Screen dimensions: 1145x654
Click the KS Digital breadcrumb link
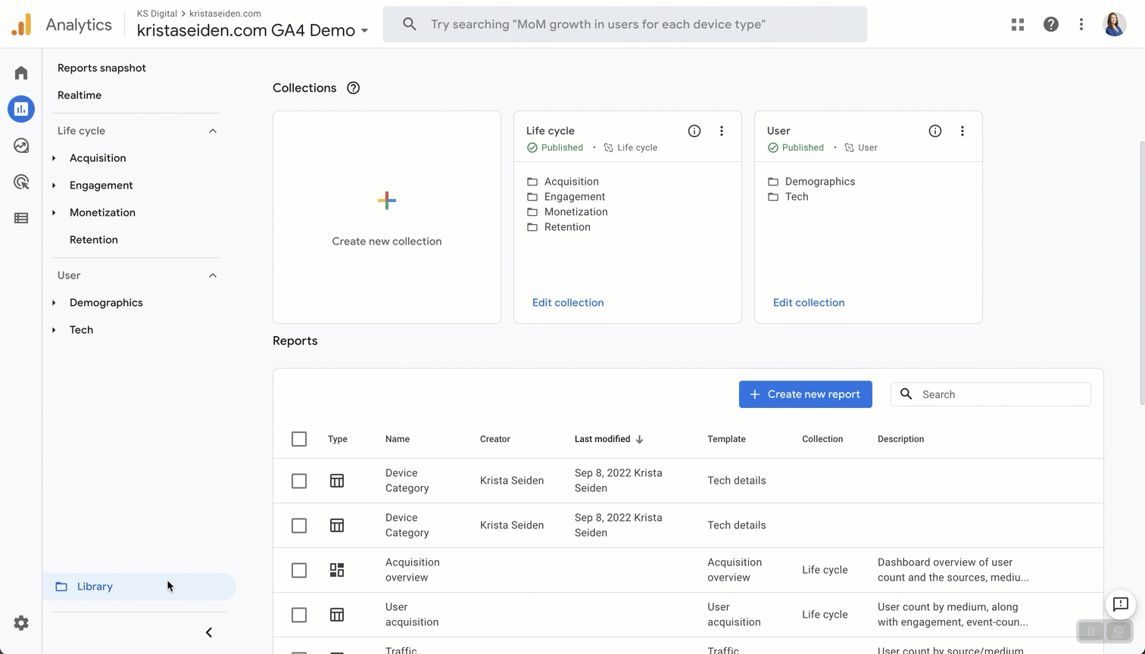pos(157,14)
